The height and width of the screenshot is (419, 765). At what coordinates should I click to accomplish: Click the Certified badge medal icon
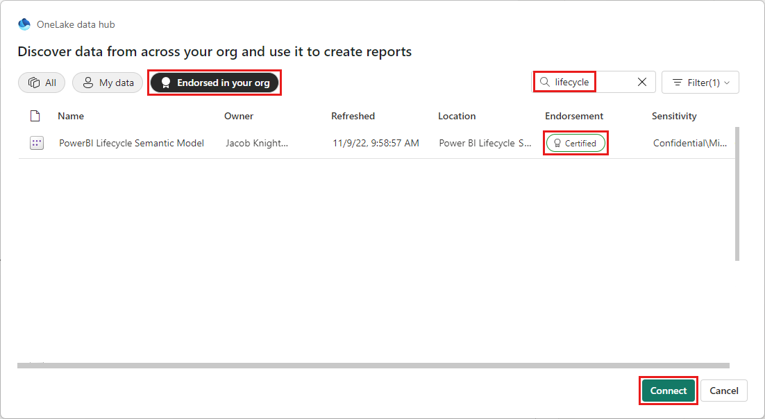557,143
